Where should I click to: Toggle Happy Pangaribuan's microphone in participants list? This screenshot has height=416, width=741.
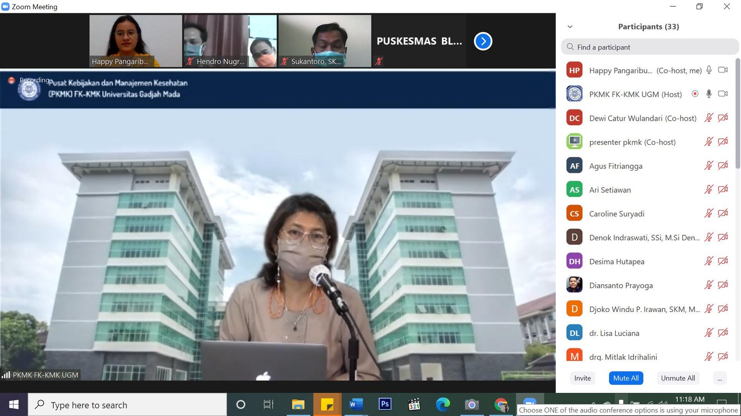point(709,70)
